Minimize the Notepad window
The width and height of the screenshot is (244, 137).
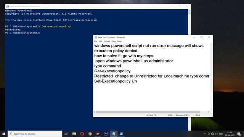coord(194,37)
